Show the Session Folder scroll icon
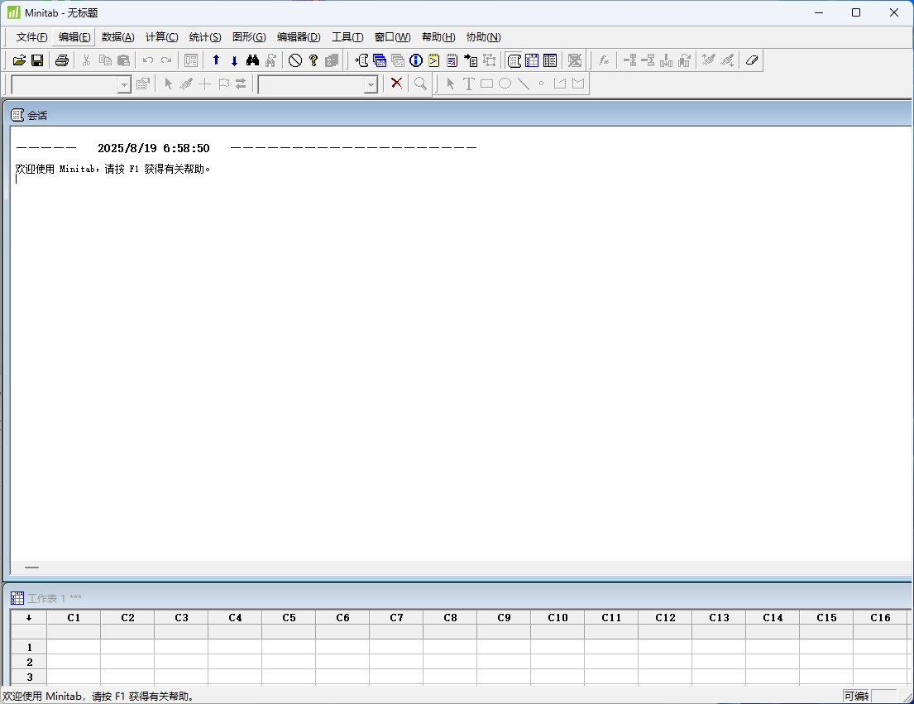This screenshot has height=704, width=914. pyautogui.click(x=361, y=60)
